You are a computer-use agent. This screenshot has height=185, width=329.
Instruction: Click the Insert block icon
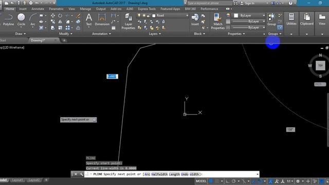(195, 20)
